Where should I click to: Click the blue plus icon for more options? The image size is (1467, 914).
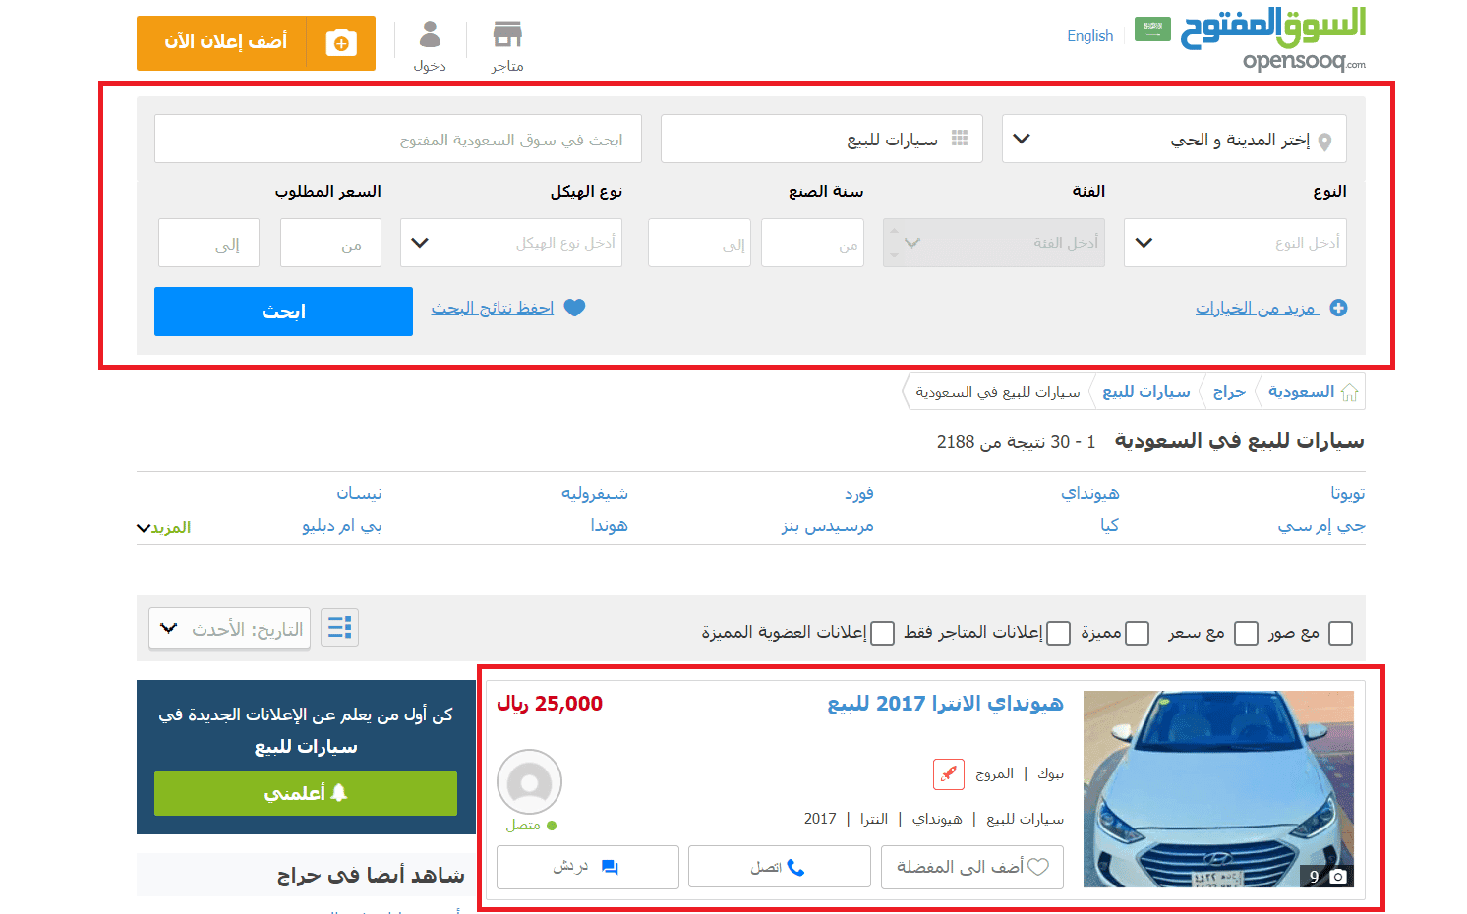pyautogui.click(x=1338, y=309)
